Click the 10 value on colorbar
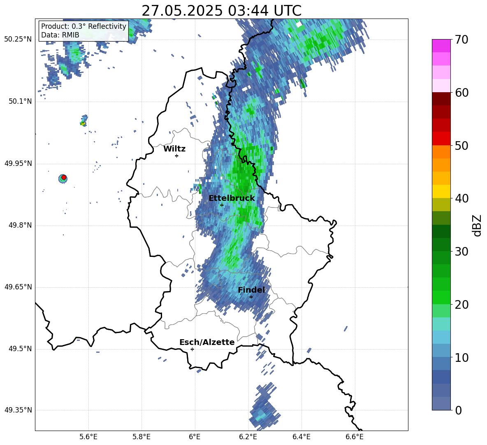 click(461, 357)
